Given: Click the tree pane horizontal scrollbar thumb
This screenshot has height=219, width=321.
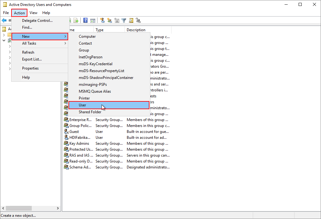Looking at the screenshot, I should pos(19,208).
